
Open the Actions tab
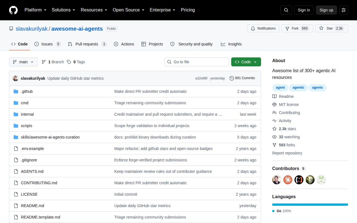(124, 44)
